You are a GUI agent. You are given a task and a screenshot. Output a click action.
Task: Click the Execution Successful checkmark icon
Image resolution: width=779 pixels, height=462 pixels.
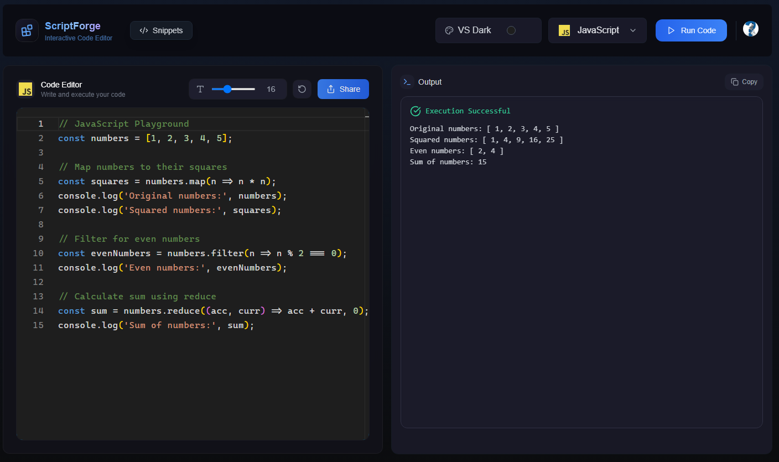coord(416,111)
